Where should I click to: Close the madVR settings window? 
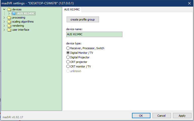[189, 3]
